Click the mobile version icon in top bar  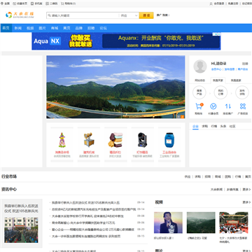pyautogui.click(x=32, y=3)
